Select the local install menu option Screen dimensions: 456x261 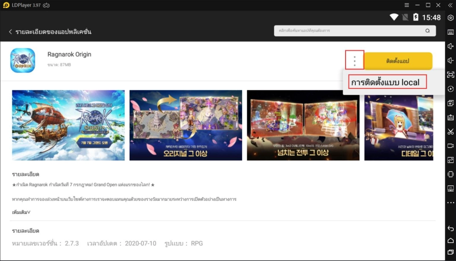[385, 82]
